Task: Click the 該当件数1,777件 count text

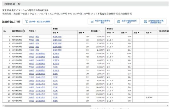Action: 11,22
